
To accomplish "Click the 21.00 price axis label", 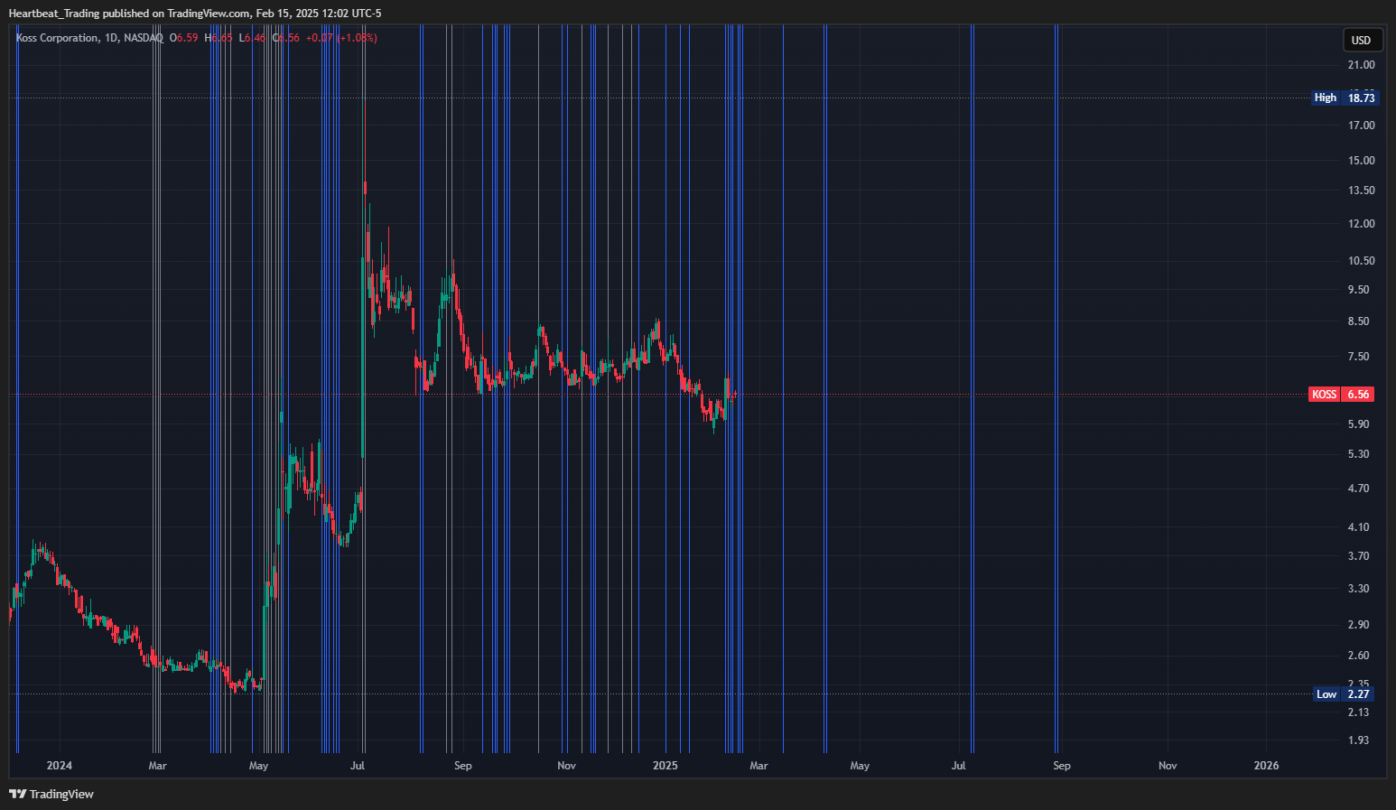I will click(1361, 65).
